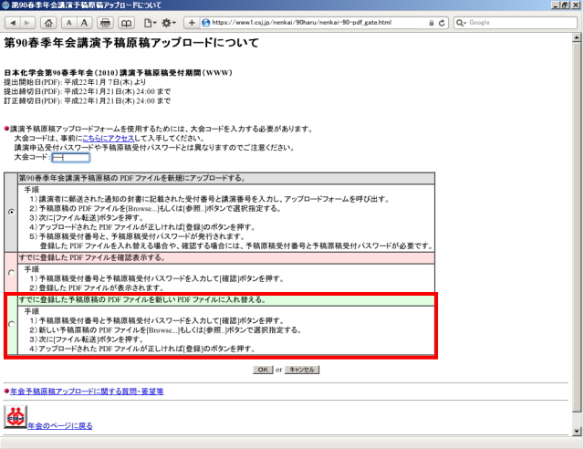Open 年会予稿原稿アップロードに関する質問・要望等 link
Image resolution: width=584 pixels, height=449 pixels.
(x=87, y=392)
